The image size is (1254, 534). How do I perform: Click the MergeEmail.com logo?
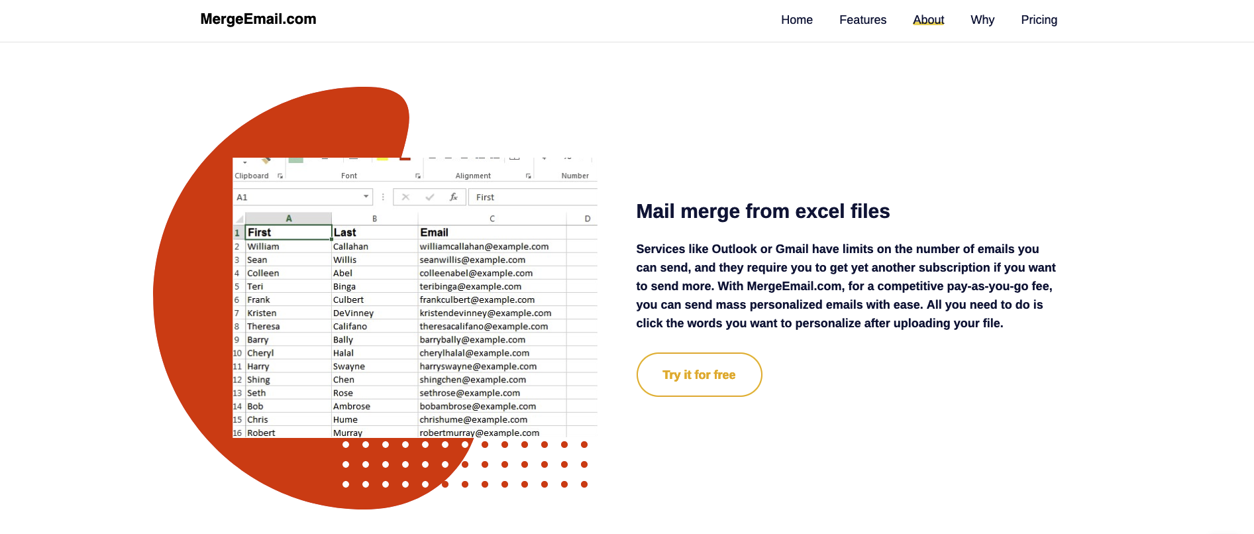258,19
